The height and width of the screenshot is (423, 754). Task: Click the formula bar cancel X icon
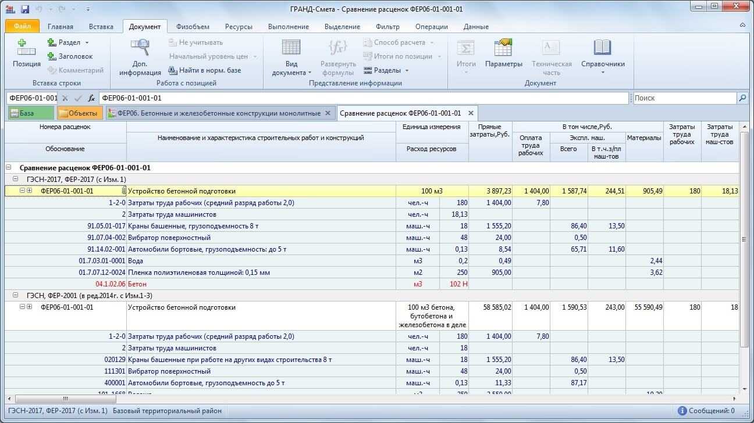point(65,98)
